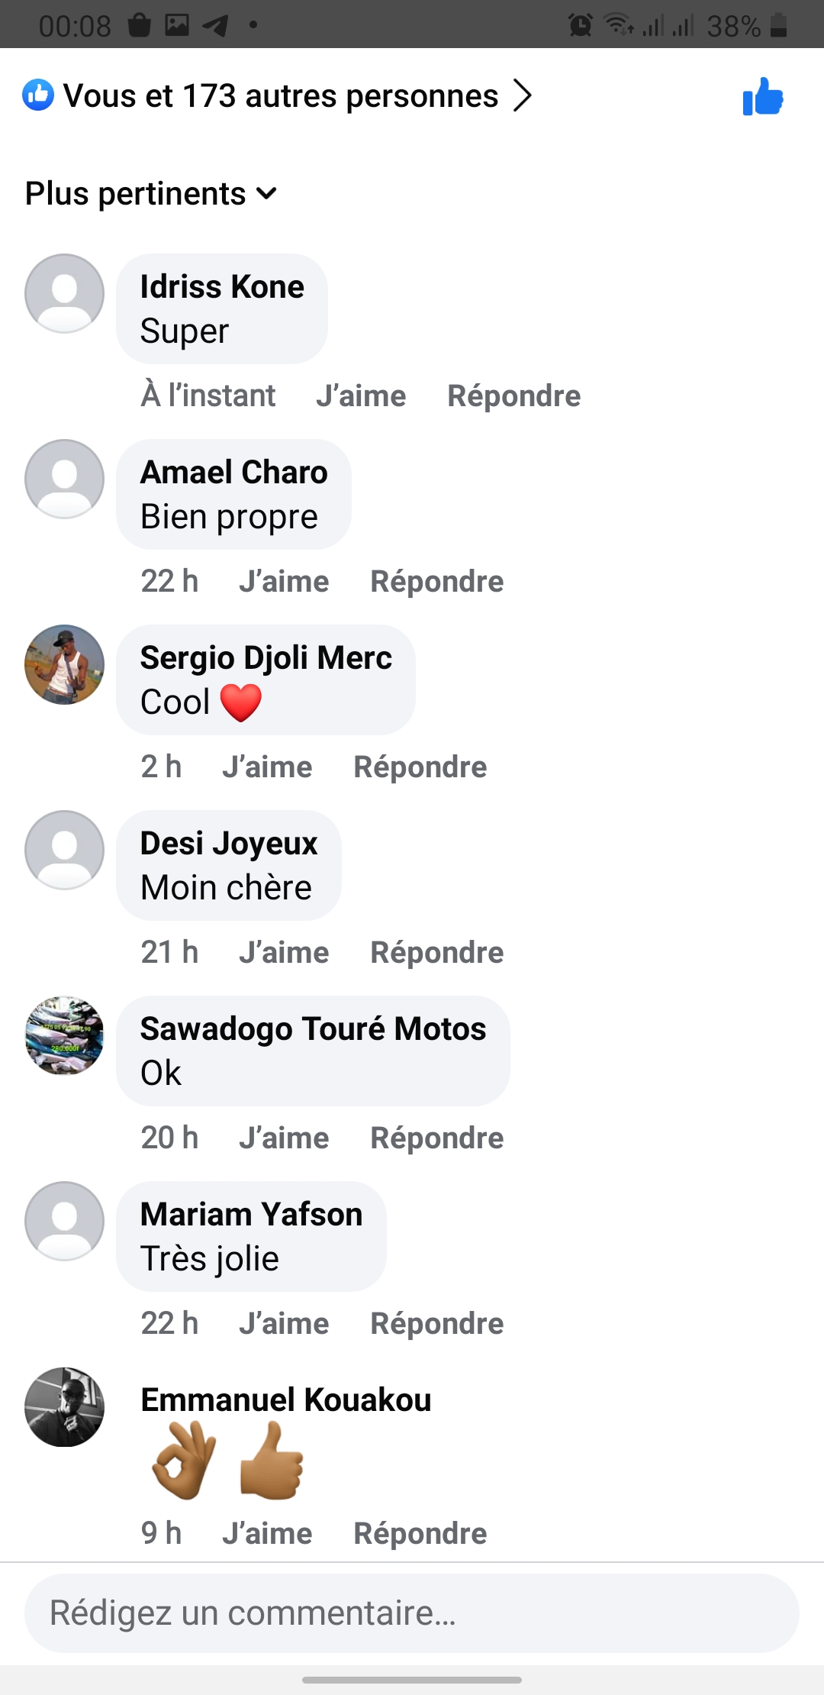Open Desi Joyeux's profile avatar

65,850
